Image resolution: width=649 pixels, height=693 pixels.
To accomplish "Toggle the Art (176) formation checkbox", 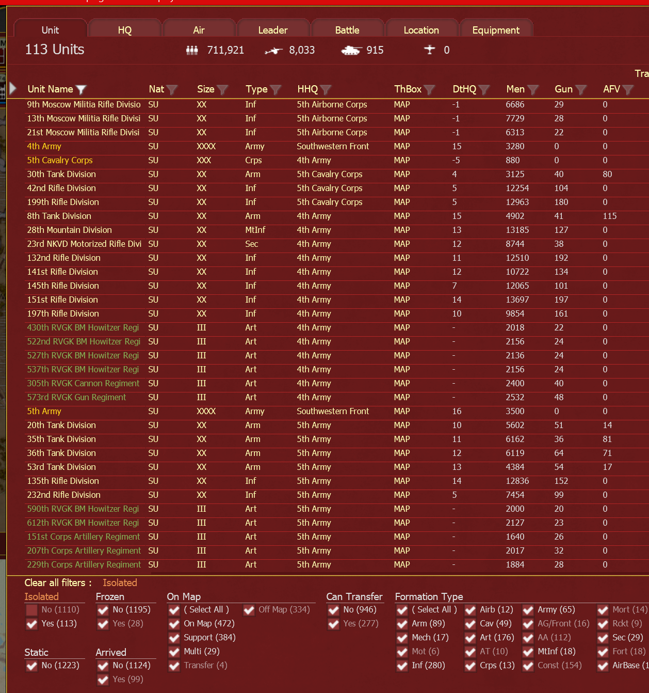I will [470, 638].
